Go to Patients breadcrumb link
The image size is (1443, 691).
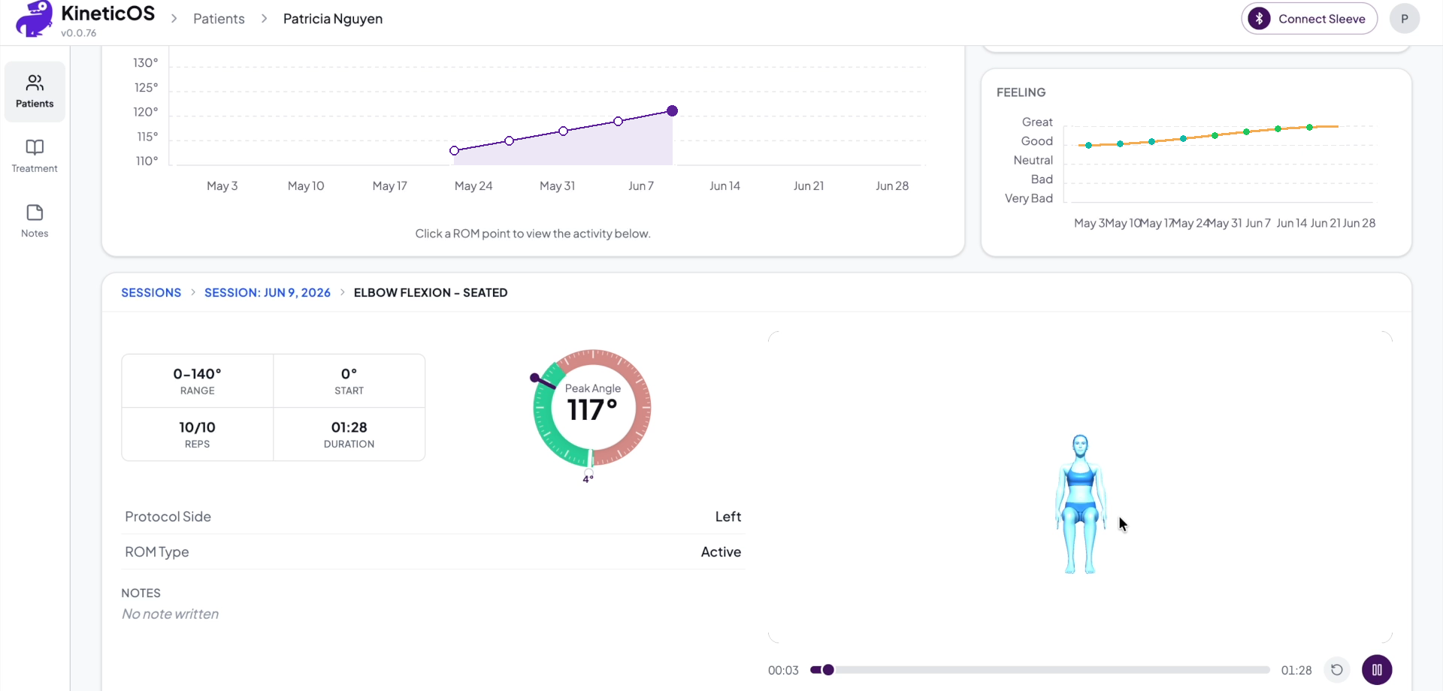point(219,19)
